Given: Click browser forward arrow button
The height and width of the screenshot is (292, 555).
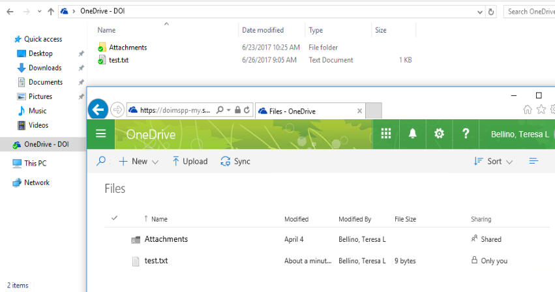Looking at the screenshot, I should point(117,109).
